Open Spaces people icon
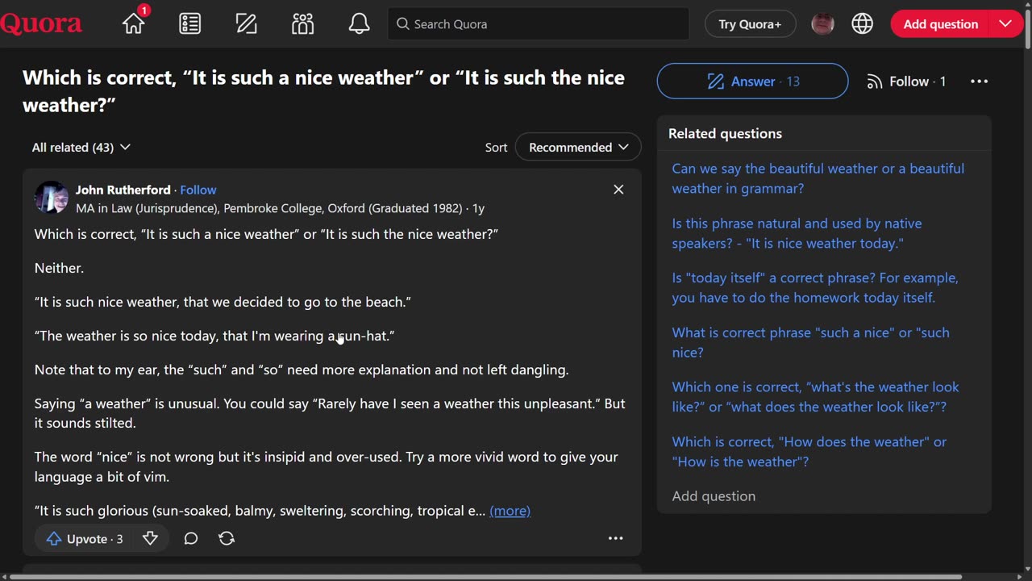The image size is (1032, 581). pyautogui.click(x=303, y=24)
